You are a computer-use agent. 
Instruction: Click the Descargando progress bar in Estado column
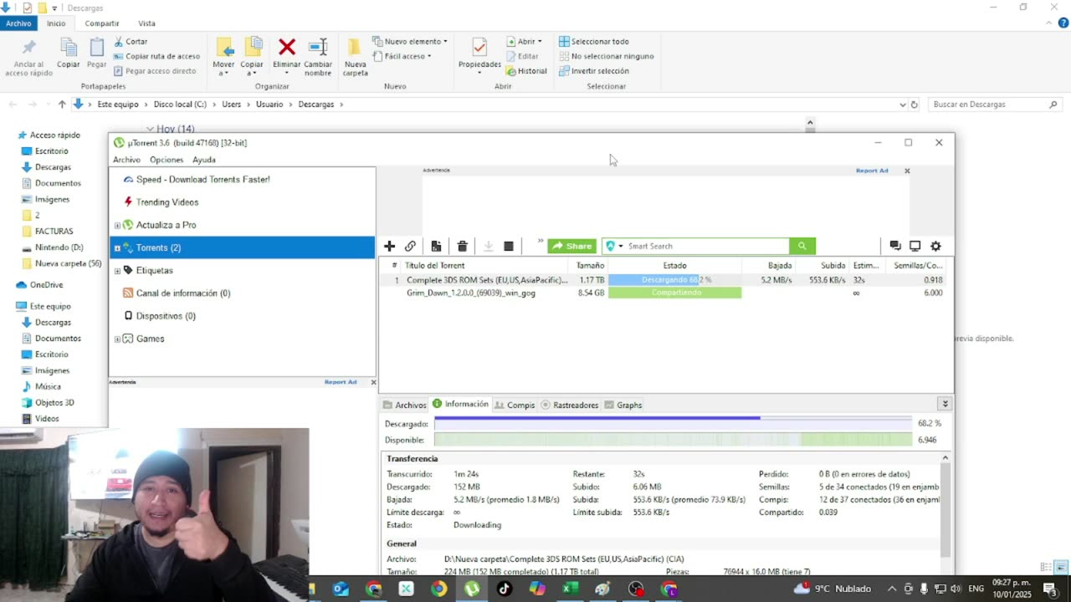674,280
